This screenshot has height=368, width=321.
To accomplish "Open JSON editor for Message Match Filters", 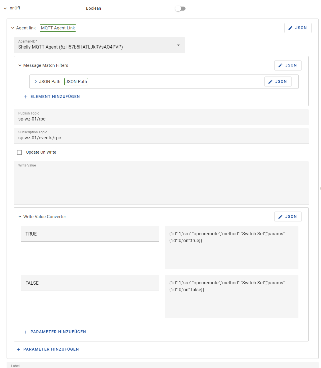I will [288, 65].
